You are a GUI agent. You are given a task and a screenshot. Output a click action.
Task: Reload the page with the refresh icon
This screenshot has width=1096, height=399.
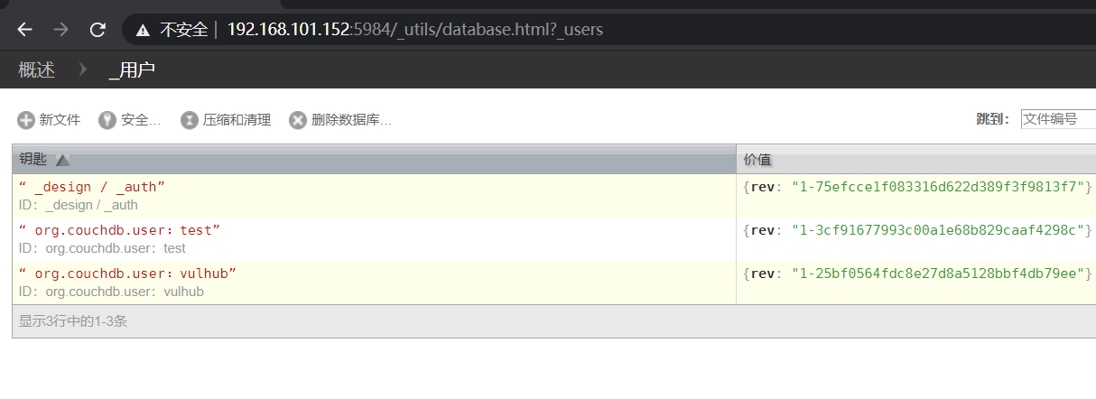pos(98,30)
